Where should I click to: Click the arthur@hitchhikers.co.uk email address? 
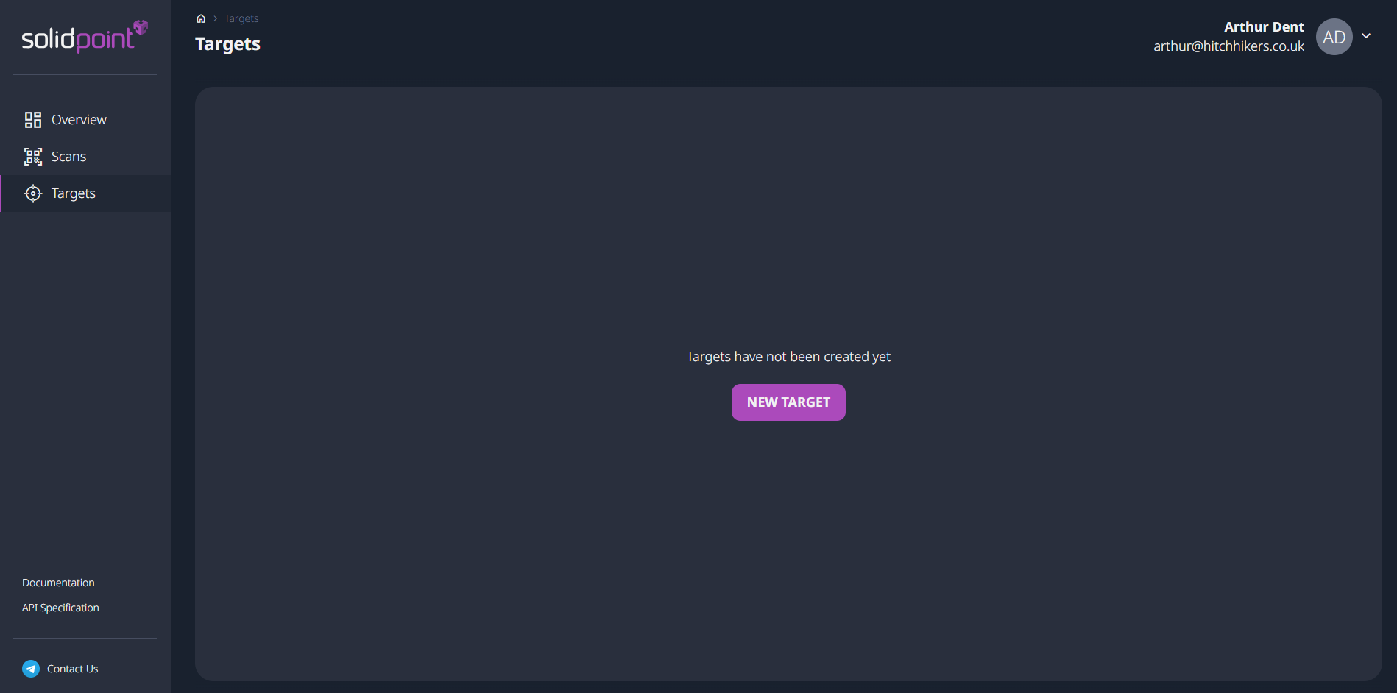[1228, 46]
